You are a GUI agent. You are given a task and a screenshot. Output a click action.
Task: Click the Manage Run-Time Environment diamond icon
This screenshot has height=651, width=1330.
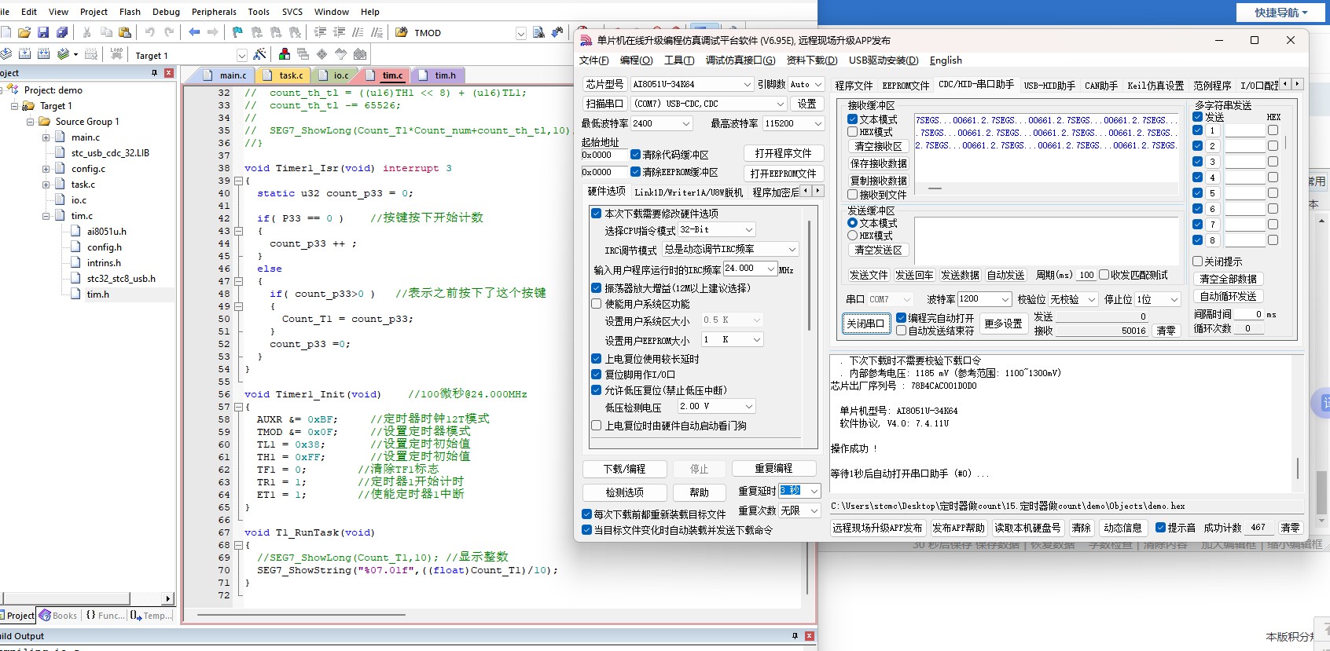322,54
